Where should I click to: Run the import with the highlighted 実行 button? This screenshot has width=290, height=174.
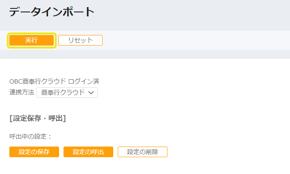(x=32, y=40)
